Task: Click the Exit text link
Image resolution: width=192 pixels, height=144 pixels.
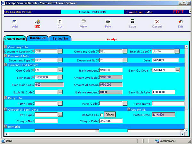Action: [x=180, y=27]
